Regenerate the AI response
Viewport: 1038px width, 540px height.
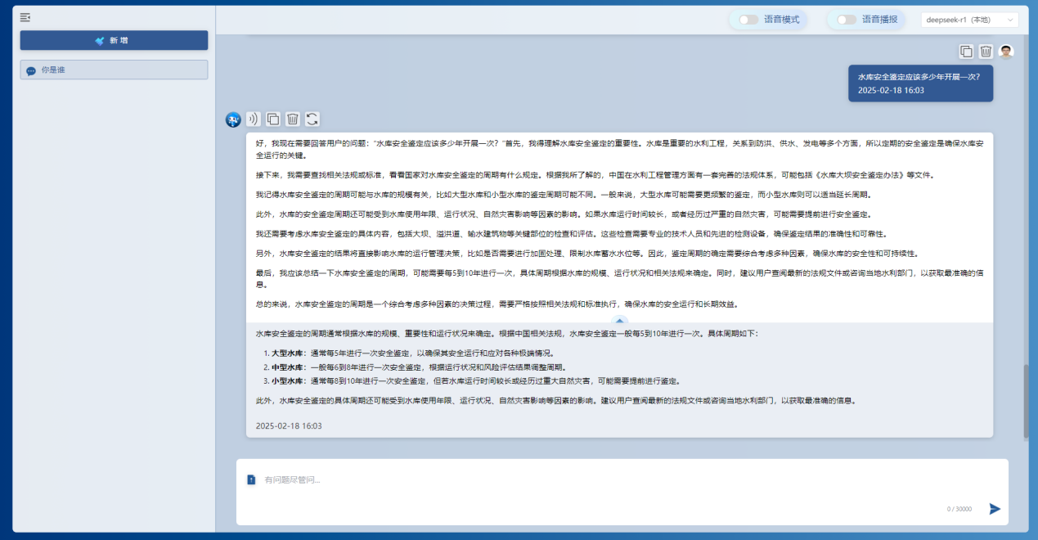tap(312, 119)
